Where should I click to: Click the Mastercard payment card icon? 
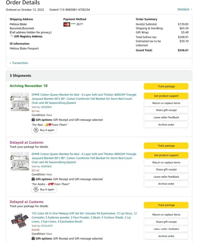(x=67, y=24)
